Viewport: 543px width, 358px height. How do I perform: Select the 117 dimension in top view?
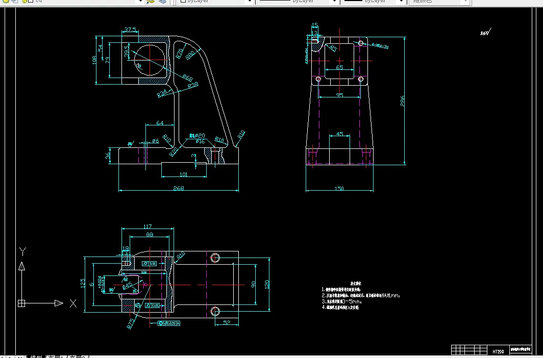click(147, 226)
